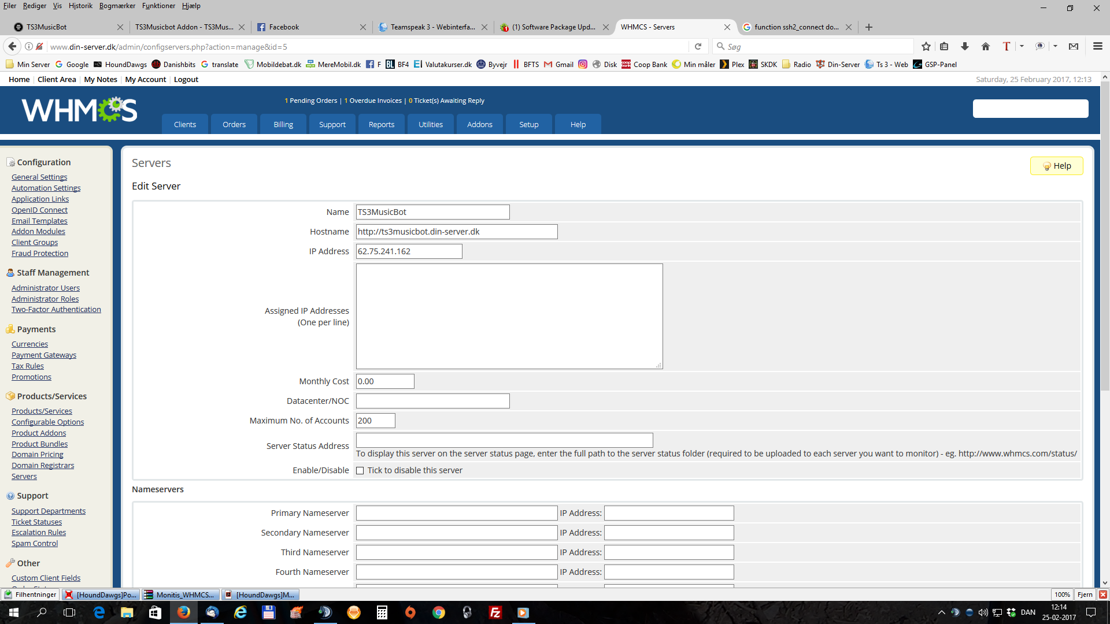Image resolution: width=1110 pixels, height=624 pixels.
Task: Click the Orders menu icon
Action: pyautogui.click(x=234, y=124)
